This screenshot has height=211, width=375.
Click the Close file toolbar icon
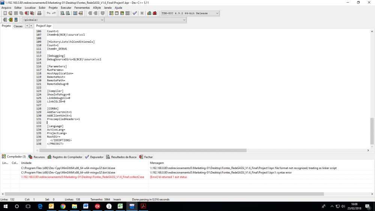(27, 13)
